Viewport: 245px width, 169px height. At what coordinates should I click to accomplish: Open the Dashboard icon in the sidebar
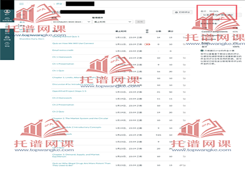click(x=7, y=19)
